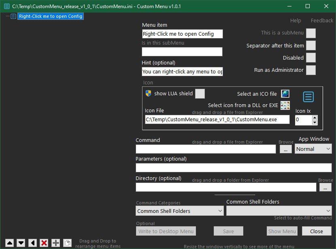336x249 pixels.
Task: Click the left arrow outdent button
Action: click(x=32, y=243)
